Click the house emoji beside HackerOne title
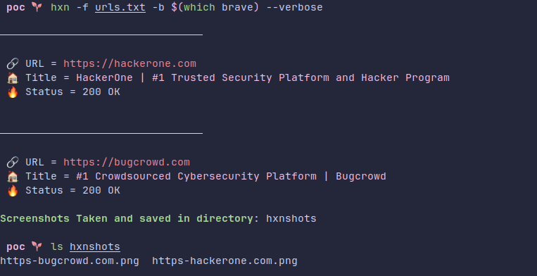The height and width of the screenshot is (276, 537). pos(13,78)
